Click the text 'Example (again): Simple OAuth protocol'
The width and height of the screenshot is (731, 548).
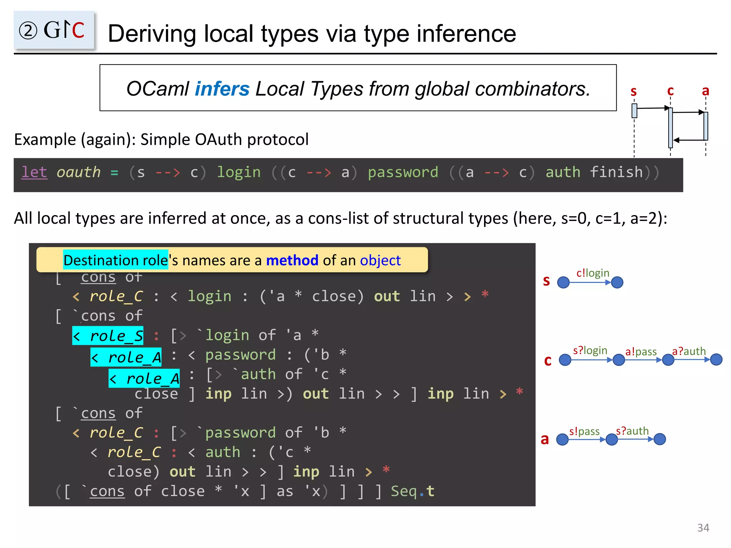click(161, 139)
